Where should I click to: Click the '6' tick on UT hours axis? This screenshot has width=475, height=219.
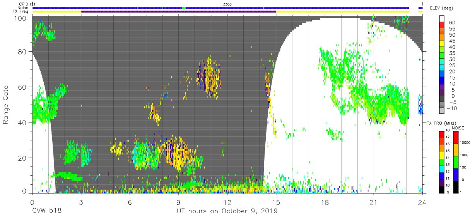130,202
